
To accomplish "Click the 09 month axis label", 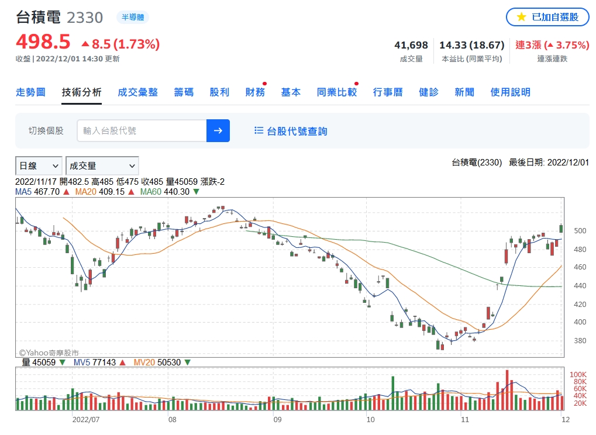I will coord(277,419).
